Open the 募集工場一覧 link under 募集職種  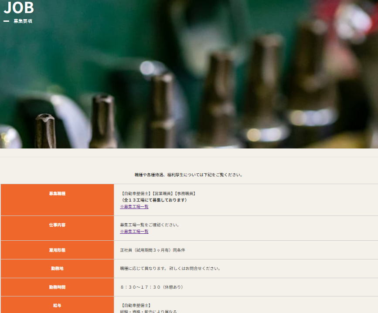pyautogui.click(x=134, y=207)
